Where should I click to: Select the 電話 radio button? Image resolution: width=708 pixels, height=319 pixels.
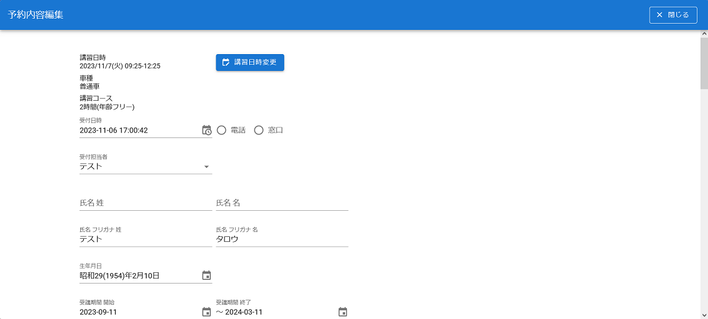(x=221, y=130)
